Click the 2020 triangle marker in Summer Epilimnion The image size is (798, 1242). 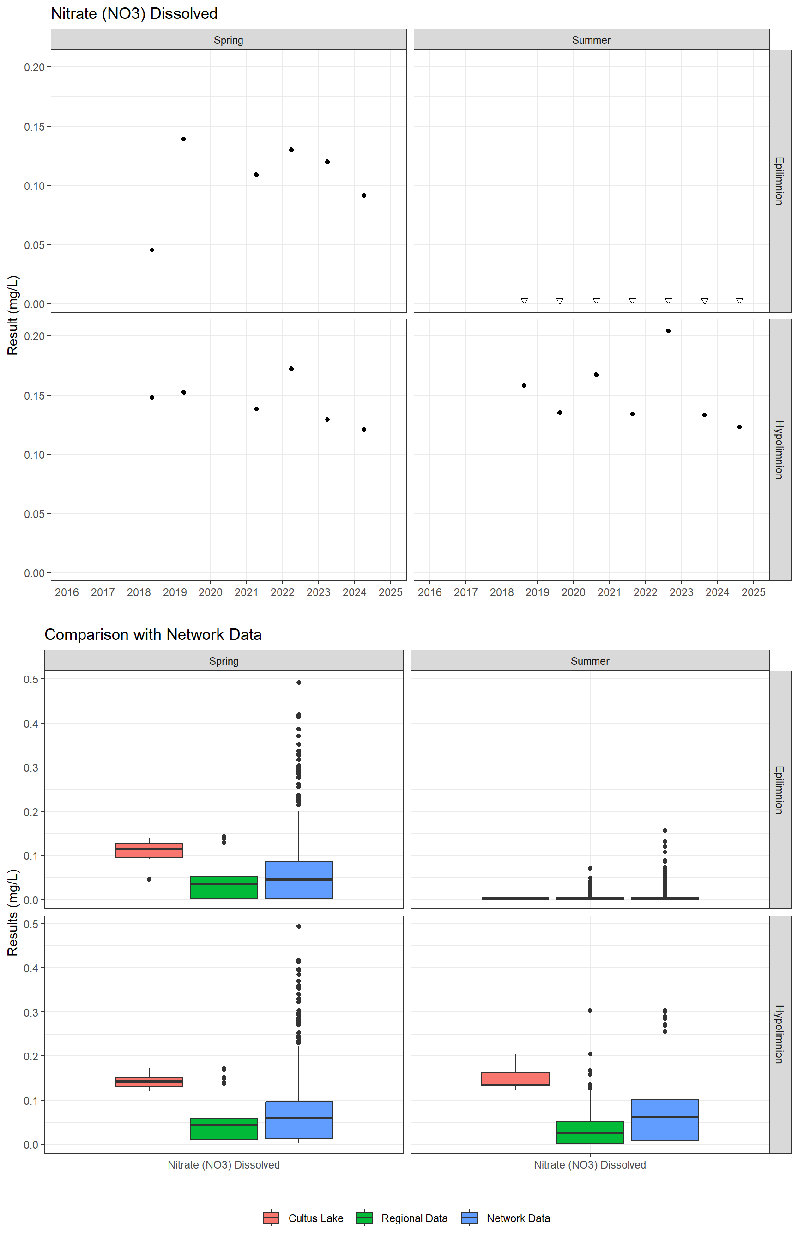click(x=597, y=301)
